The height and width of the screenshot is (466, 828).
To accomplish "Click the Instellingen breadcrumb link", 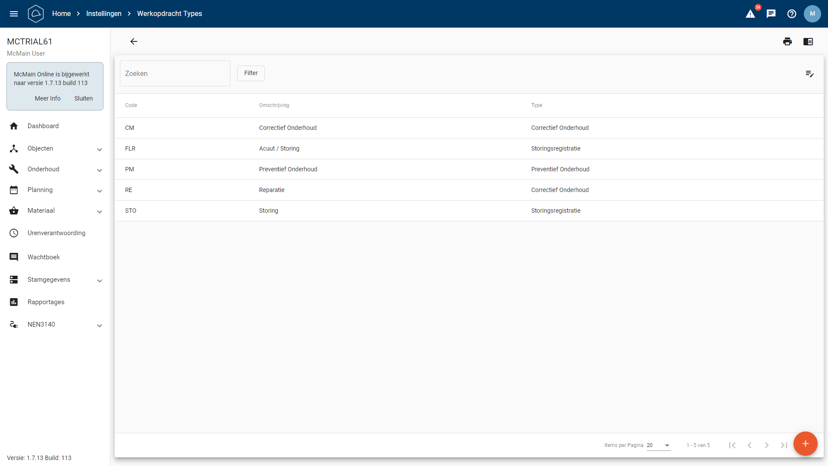I will [104, 14].
